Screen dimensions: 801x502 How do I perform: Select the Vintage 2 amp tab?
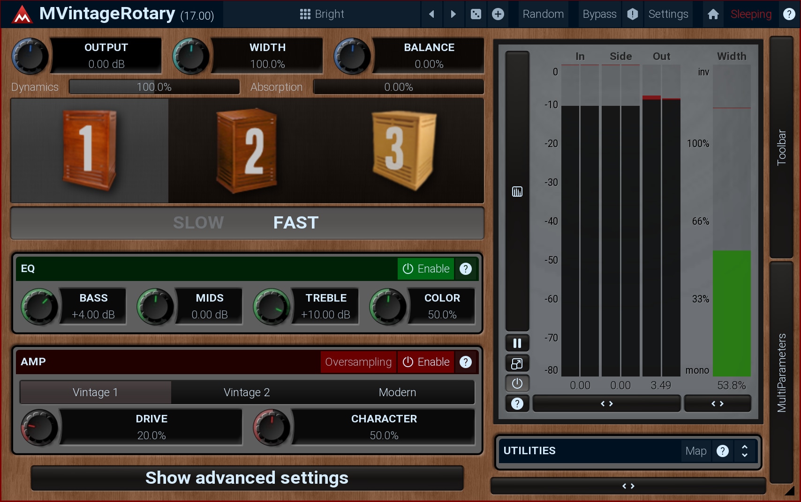(247, 392)
